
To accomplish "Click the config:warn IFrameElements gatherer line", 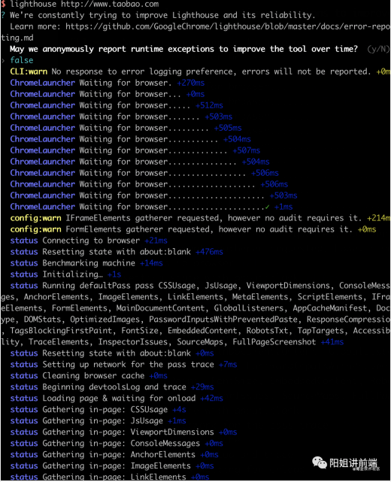I will tap(200, 218).
